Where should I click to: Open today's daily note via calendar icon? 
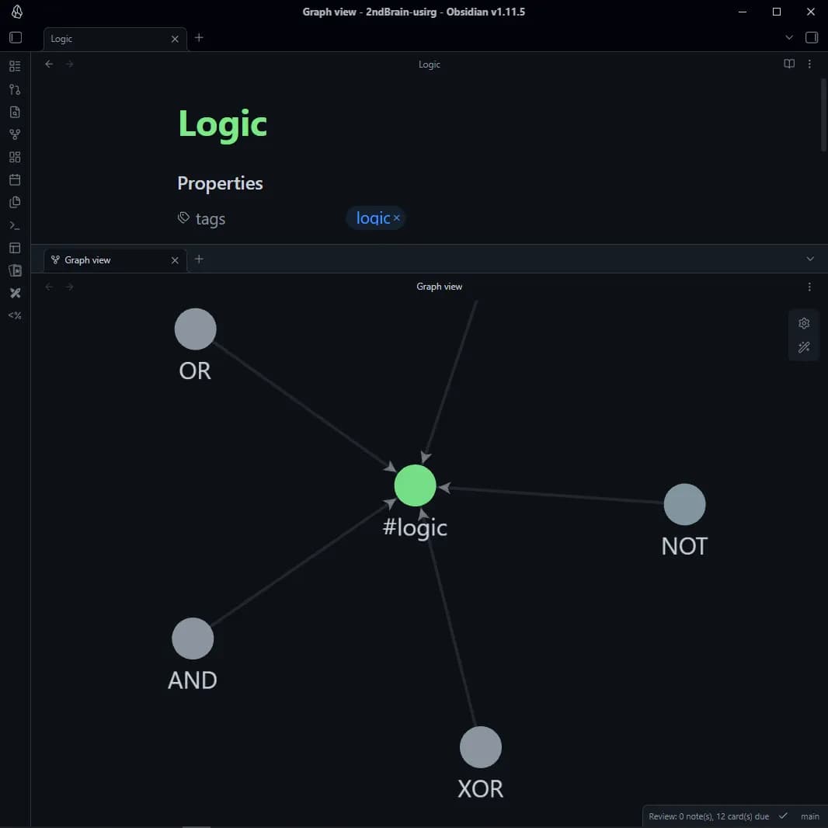[x=14, y=179]
